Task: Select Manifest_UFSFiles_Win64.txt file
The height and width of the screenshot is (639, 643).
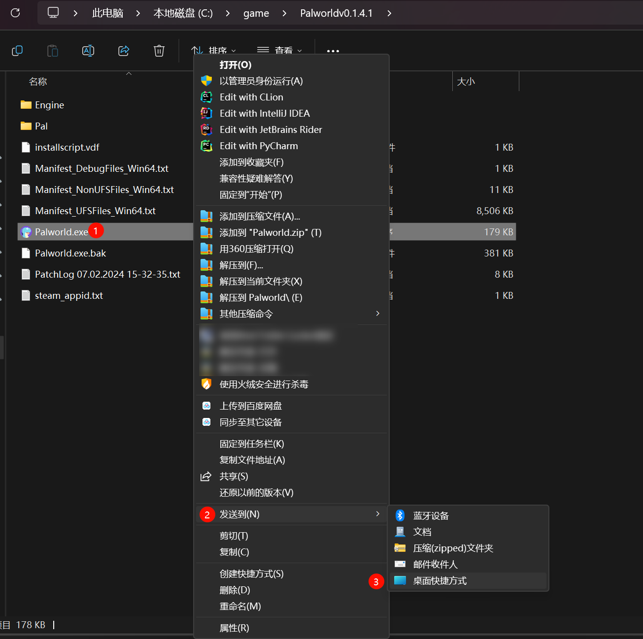Action: [x=95, y=211]
